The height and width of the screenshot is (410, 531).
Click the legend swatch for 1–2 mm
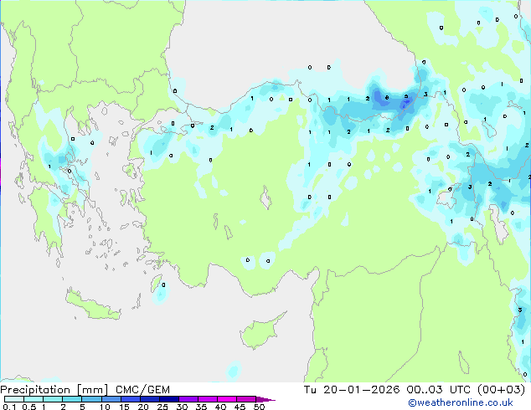(x=53, y=399)
